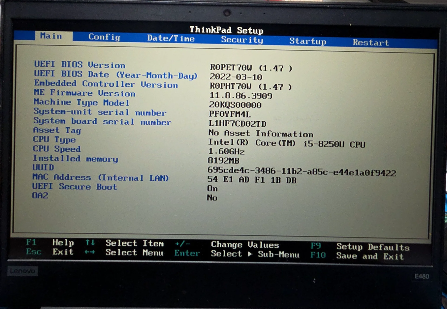Click the Select Menu hint

pyautogui.click(x=134, y=253)
